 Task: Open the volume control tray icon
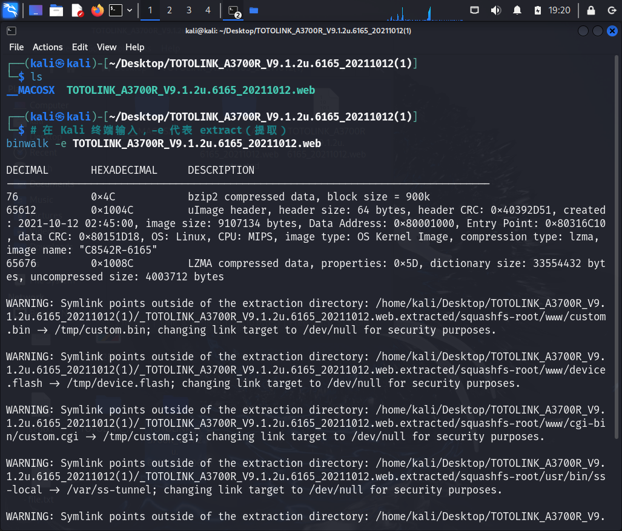pyautogui.click(x=495, y=10)
